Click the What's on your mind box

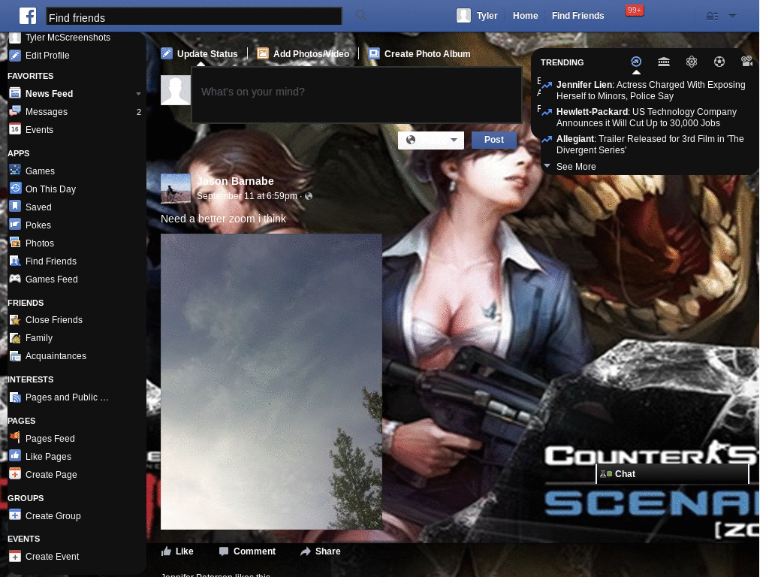(x=356, y=95)
